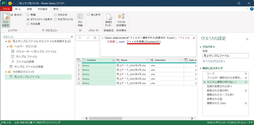Collapse the その他のクエリ folder

6,72
